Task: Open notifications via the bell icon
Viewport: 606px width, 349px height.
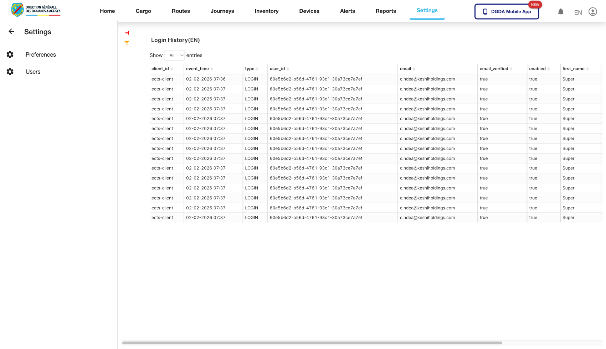Action: (x=561, y=12)
